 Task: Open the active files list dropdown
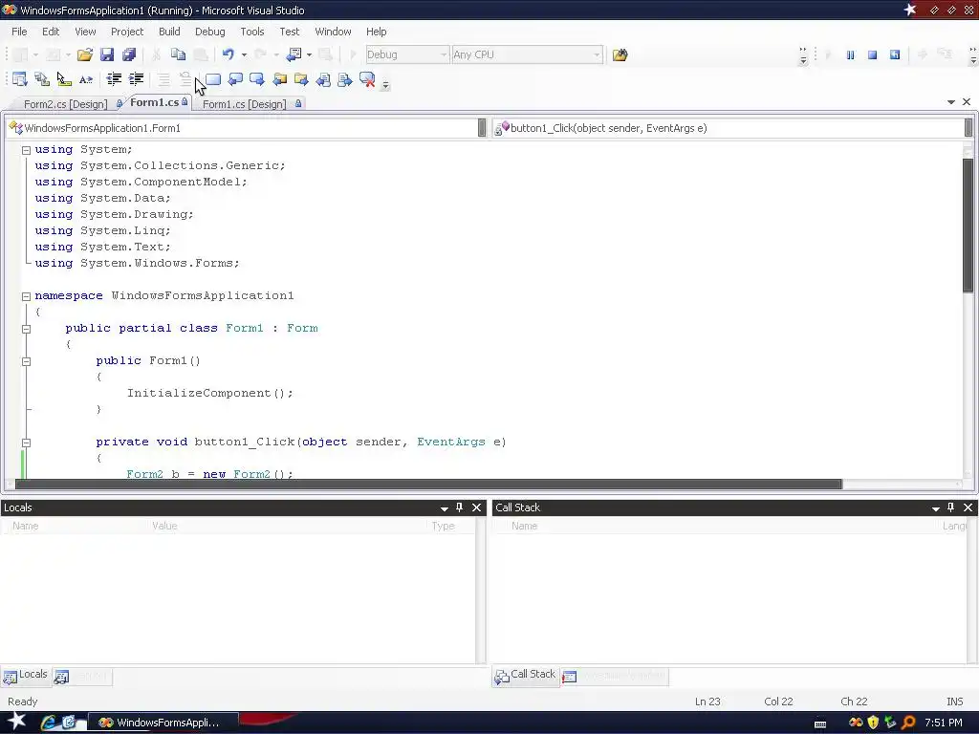click(x=951, y=101)
